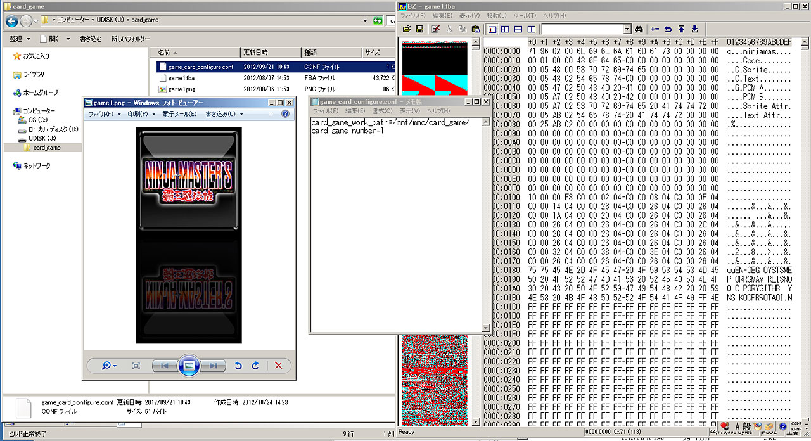The image size is (811, 441).
Task: Click the Open file icon in BZ toolbar
Action: tap(406, 29)
